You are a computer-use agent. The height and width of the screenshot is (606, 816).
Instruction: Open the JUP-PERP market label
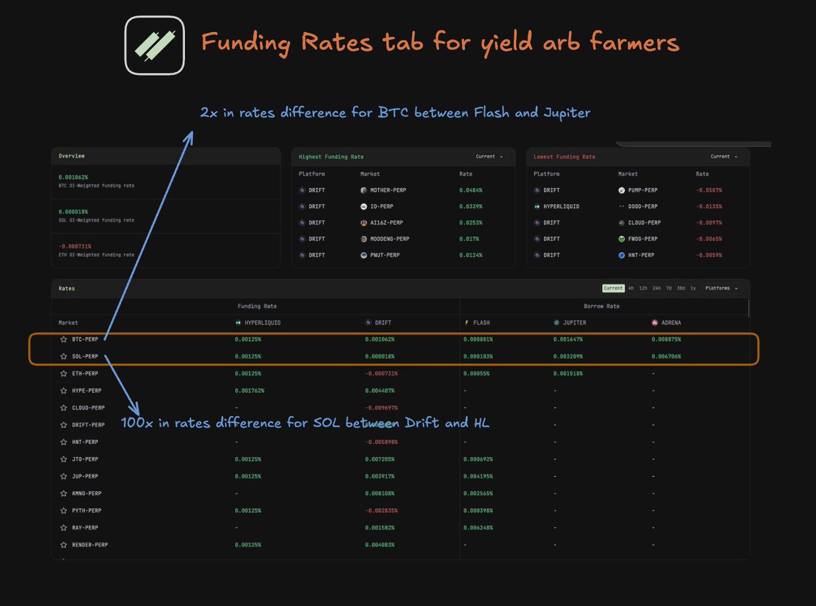point(85,476)
